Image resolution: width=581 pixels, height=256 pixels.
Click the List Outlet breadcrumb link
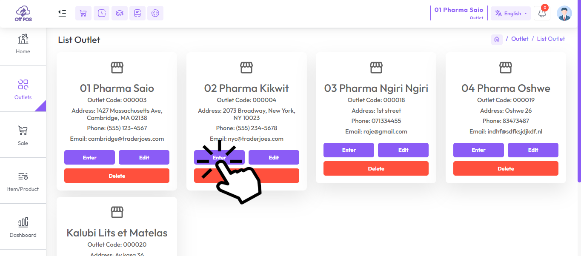(551, 39)
